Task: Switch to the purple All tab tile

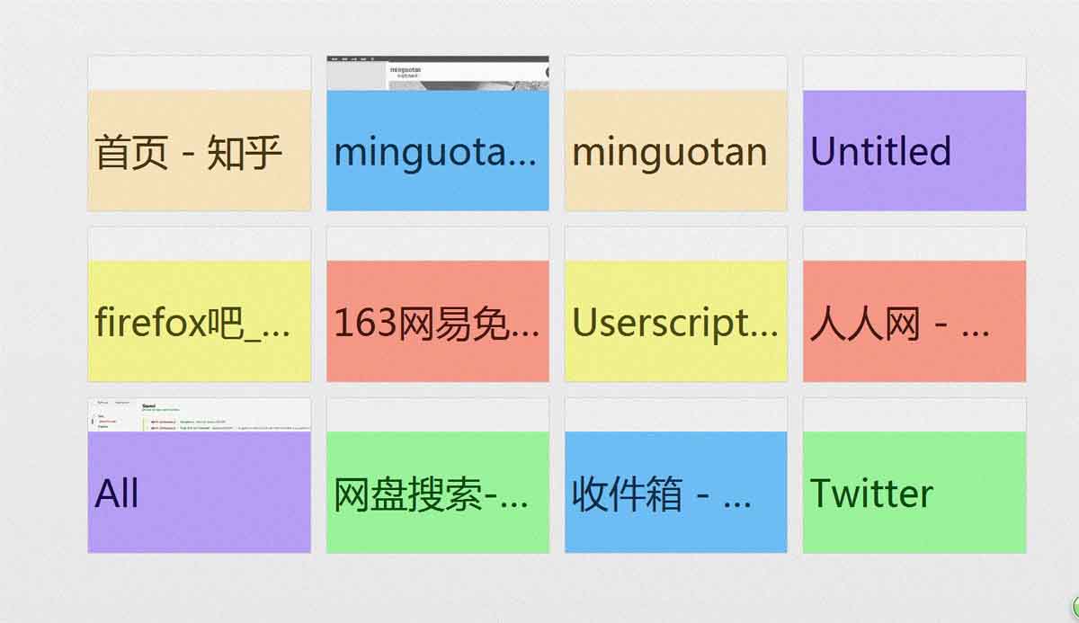Action: [199, 476]
